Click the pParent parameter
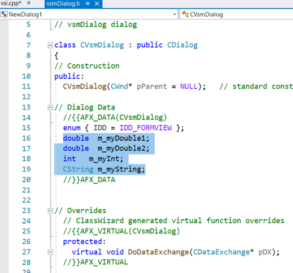 tap(152, 87)
